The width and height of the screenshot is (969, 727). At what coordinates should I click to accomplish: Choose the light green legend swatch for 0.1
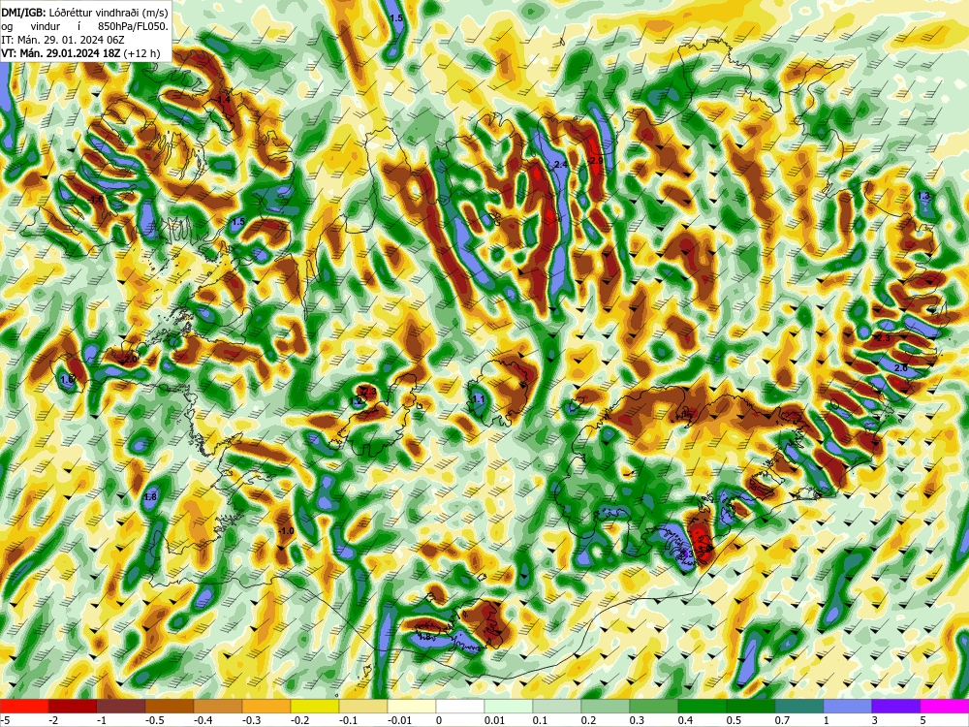[x=557, y=706]
